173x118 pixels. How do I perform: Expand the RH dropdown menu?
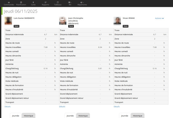(x=70, y=3)
